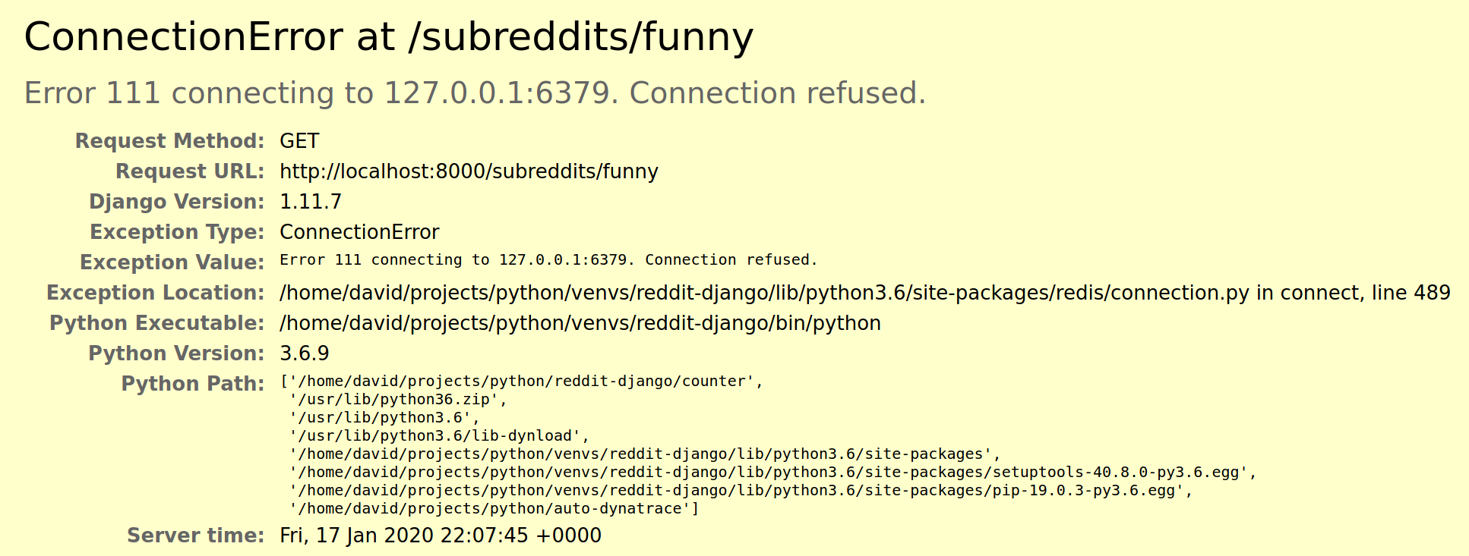The image size is (1469, 556).
Task: Click the monospace exception value error text
Action: (548, 260)
